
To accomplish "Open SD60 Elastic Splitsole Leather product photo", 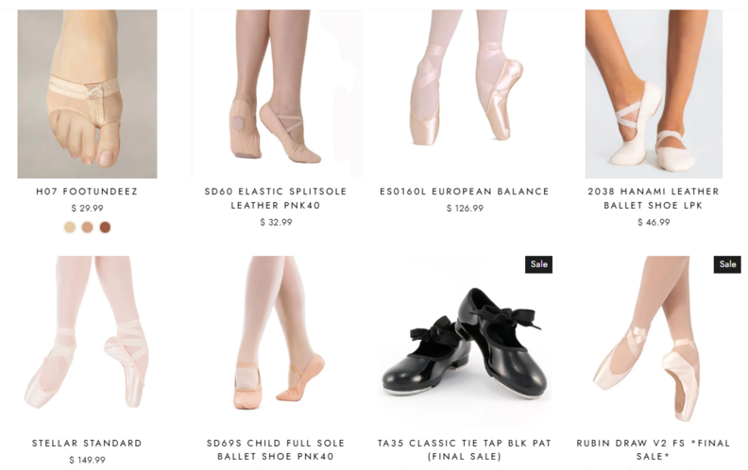I will 276,93.
